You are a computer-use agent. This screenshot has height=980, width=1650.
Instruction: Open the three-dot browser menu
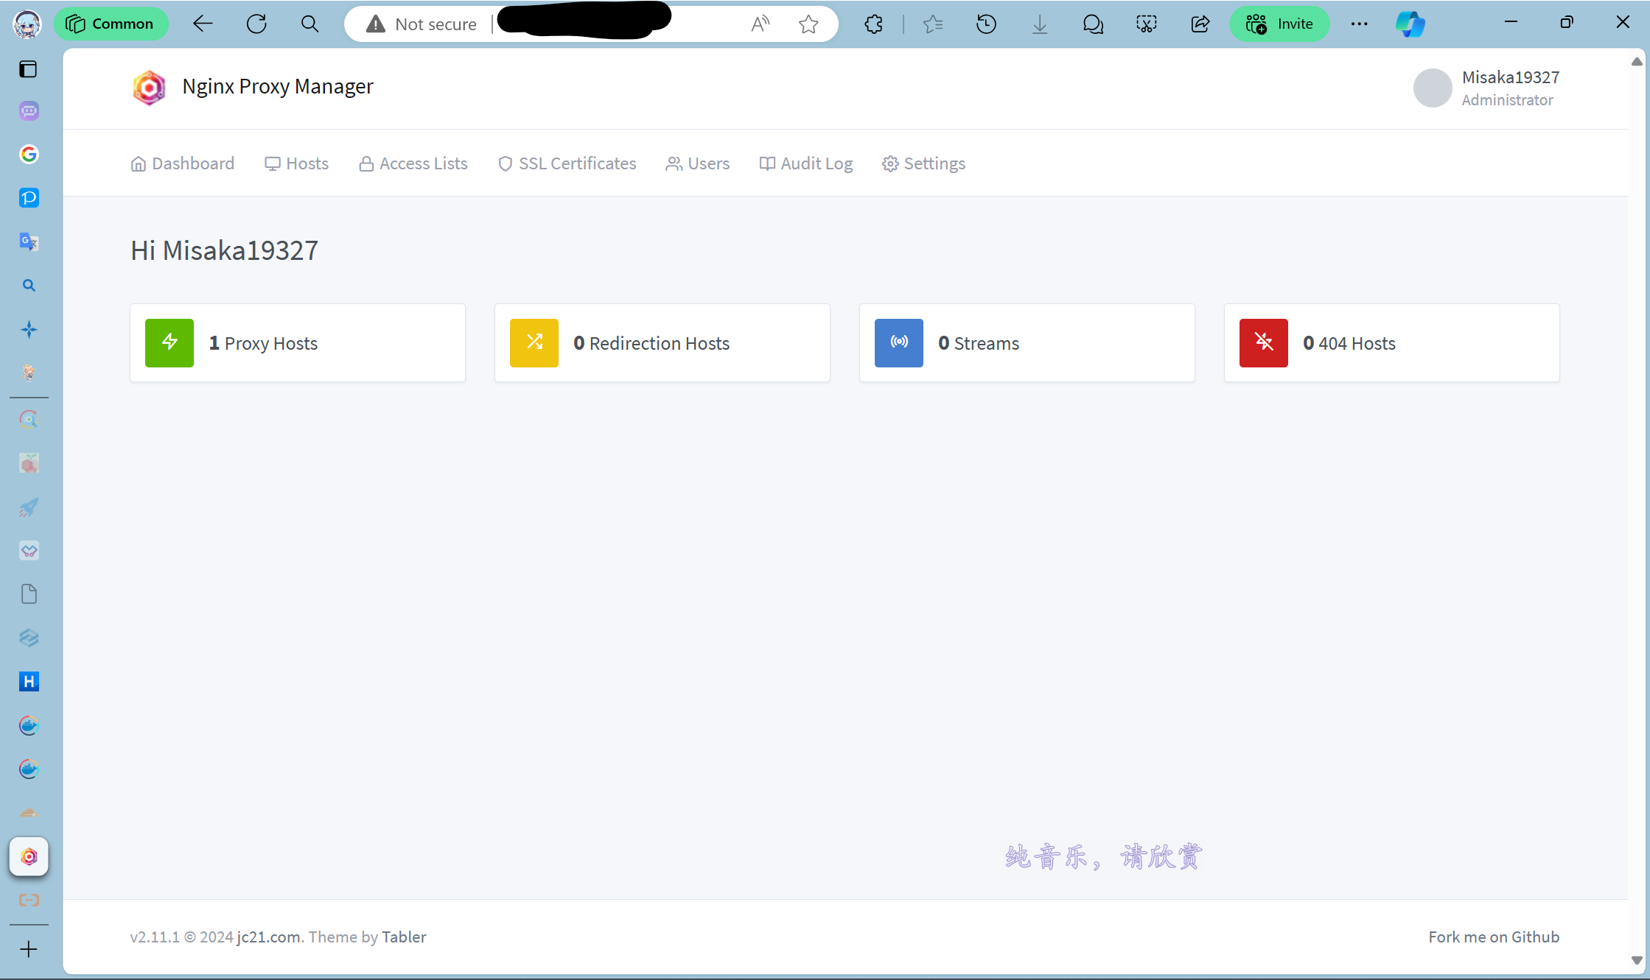click(x=1360, y=24)
